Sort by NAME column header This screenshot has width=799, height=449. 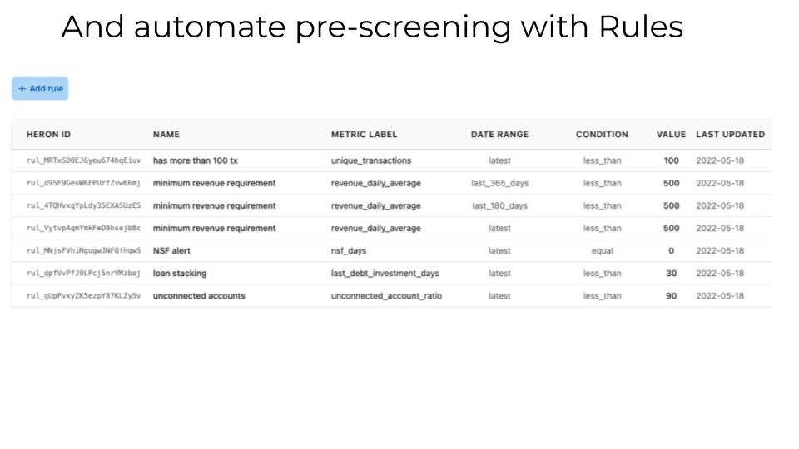coord(166,135)
